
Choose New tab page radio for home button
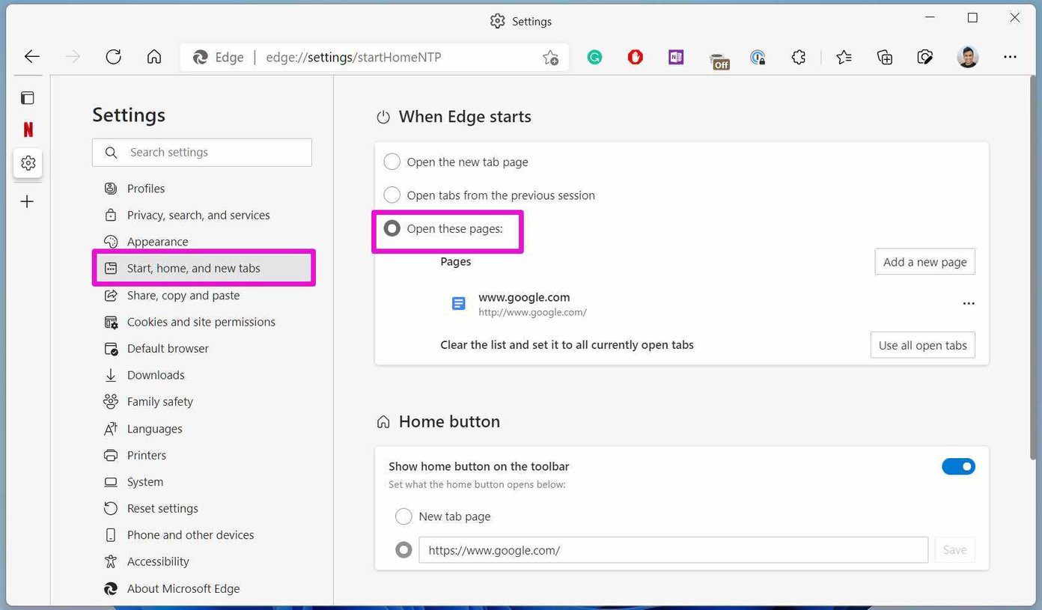403,516
